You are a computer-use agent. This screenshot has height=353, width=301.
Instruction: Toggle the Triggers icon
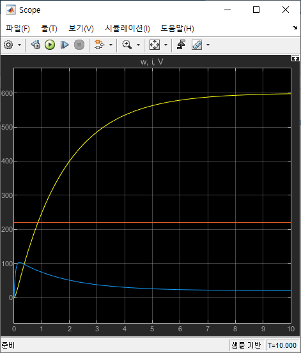[x=181, y=45]
